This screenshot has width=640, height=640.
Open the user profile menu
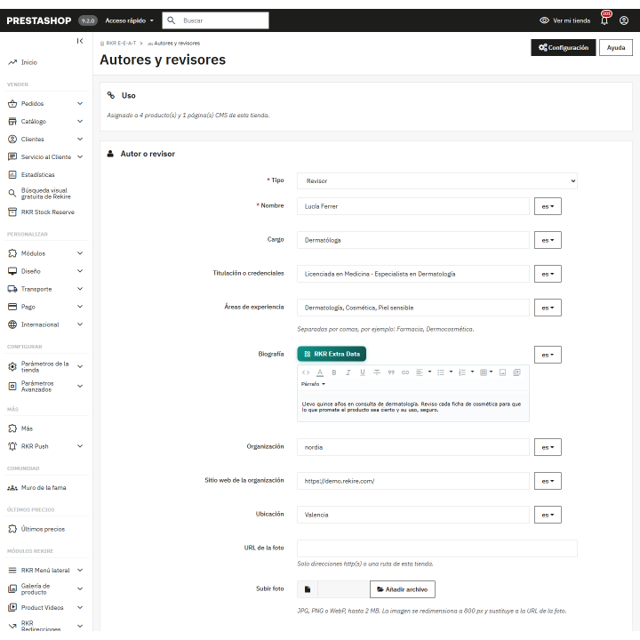pyautogui.click(x=624, y=20)
